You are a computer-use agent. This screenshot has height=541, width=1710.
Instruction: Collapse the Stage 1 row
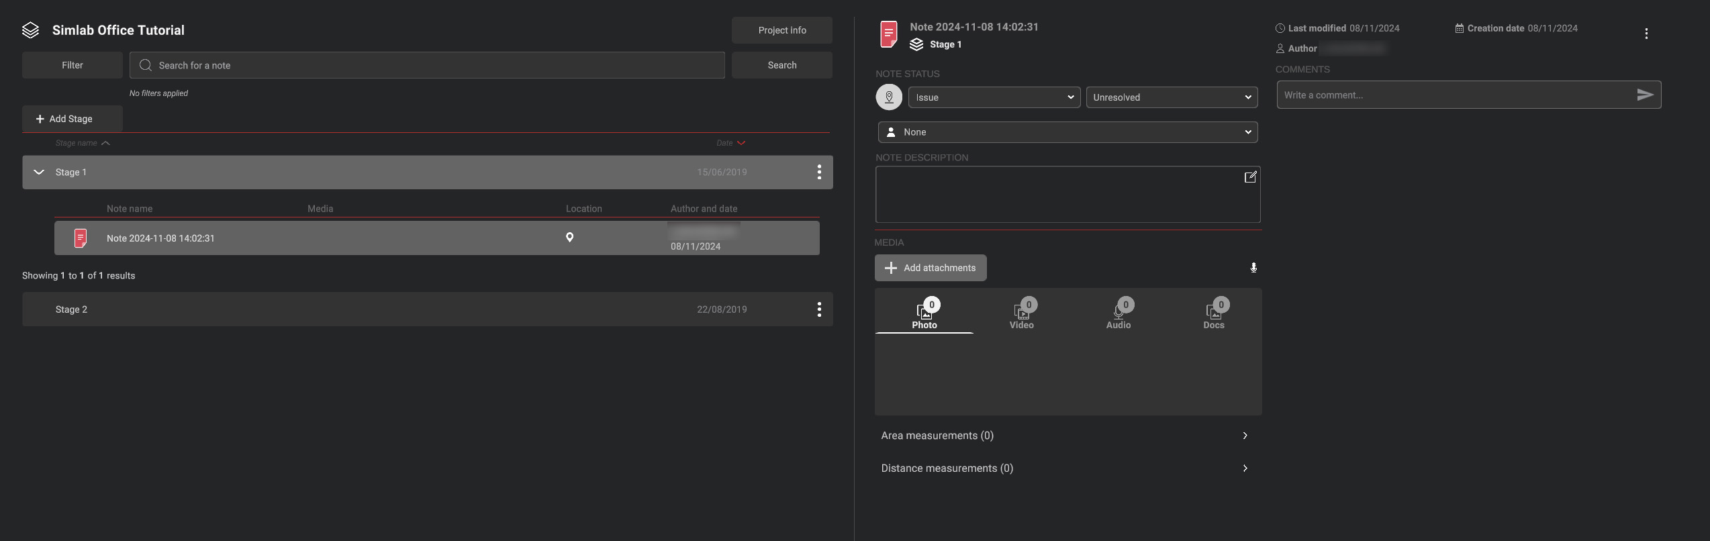[x=39, y=173]
